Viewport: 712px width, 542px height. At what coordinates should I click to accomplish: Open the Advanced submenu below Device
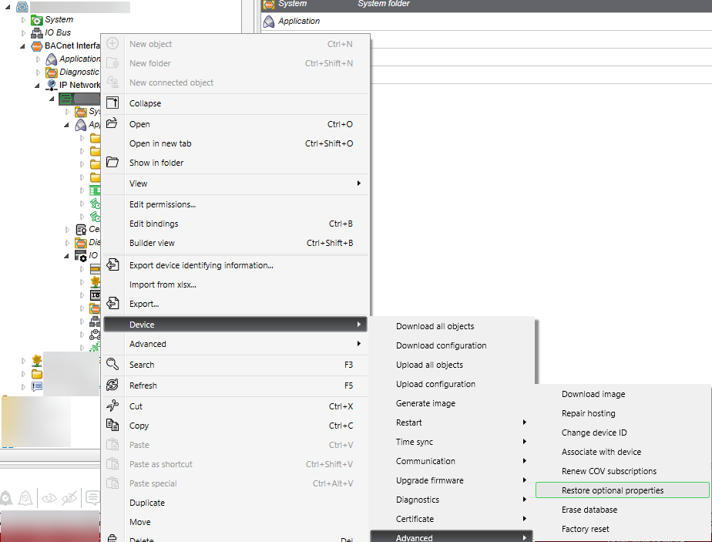pyautogui.click(x=235, y=344)
